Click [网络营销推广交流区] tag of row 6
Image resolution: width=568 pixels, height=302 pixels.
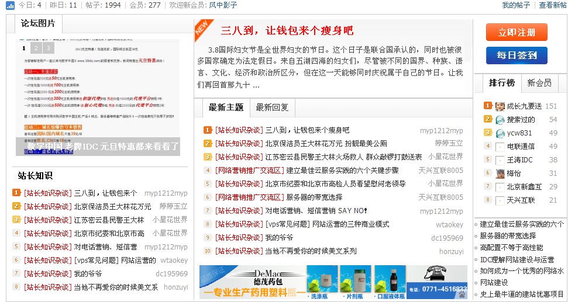(249, 197)
